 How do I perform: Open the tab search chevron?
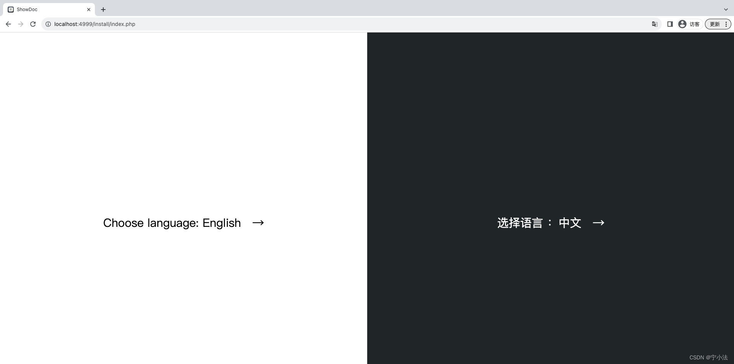pos(726,9)
